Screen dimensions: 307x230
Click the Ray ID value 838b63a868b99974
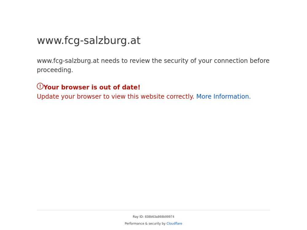[x=159, y=217]
